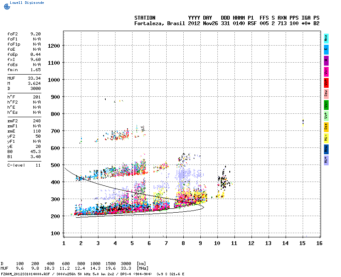Click the Lowell Digisonde globe logo
The image size is (341, 277).
(x=7, y=6)
